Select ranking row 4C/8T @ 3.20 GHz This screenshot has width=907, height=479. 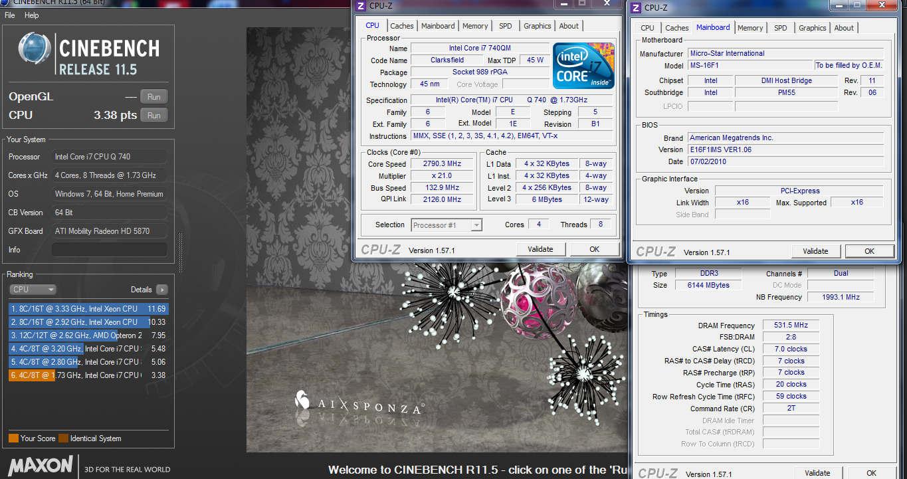click(x=88, y=349)
